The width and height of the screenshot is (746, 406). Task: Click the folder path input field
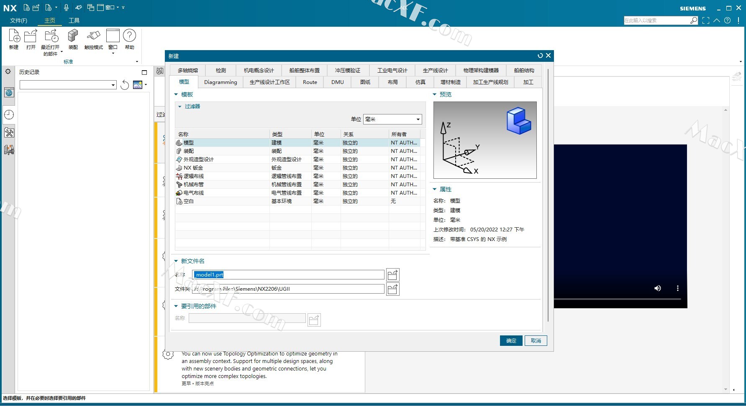[288, 289]
